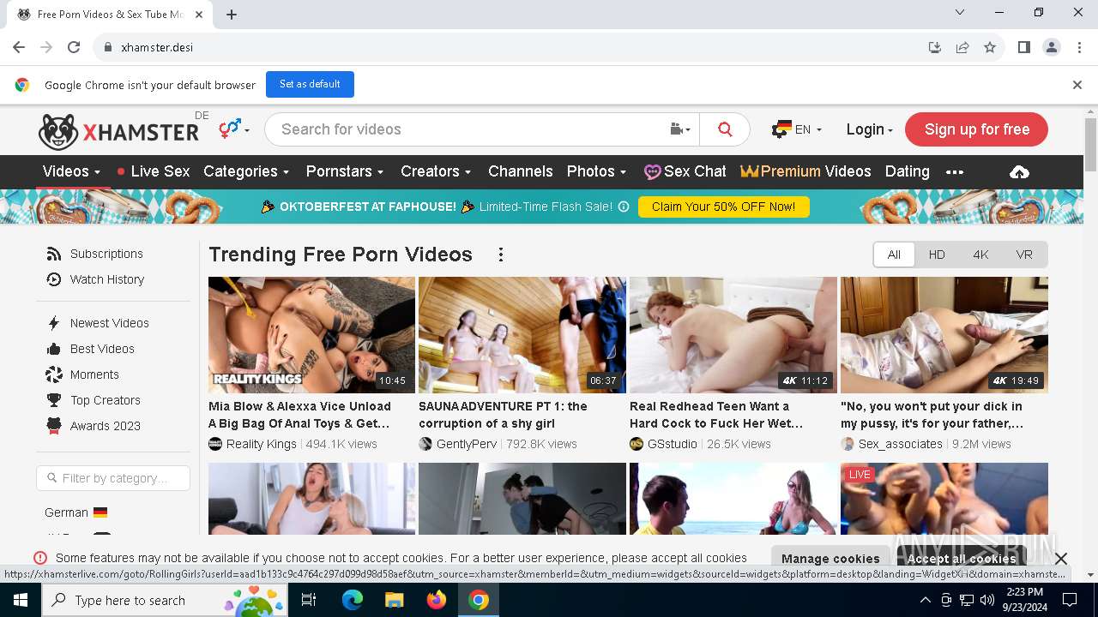The height and width of the screenshot is (617, 1098).
Task: Select the German category in the sidebar
Action: tap(75, 512)
